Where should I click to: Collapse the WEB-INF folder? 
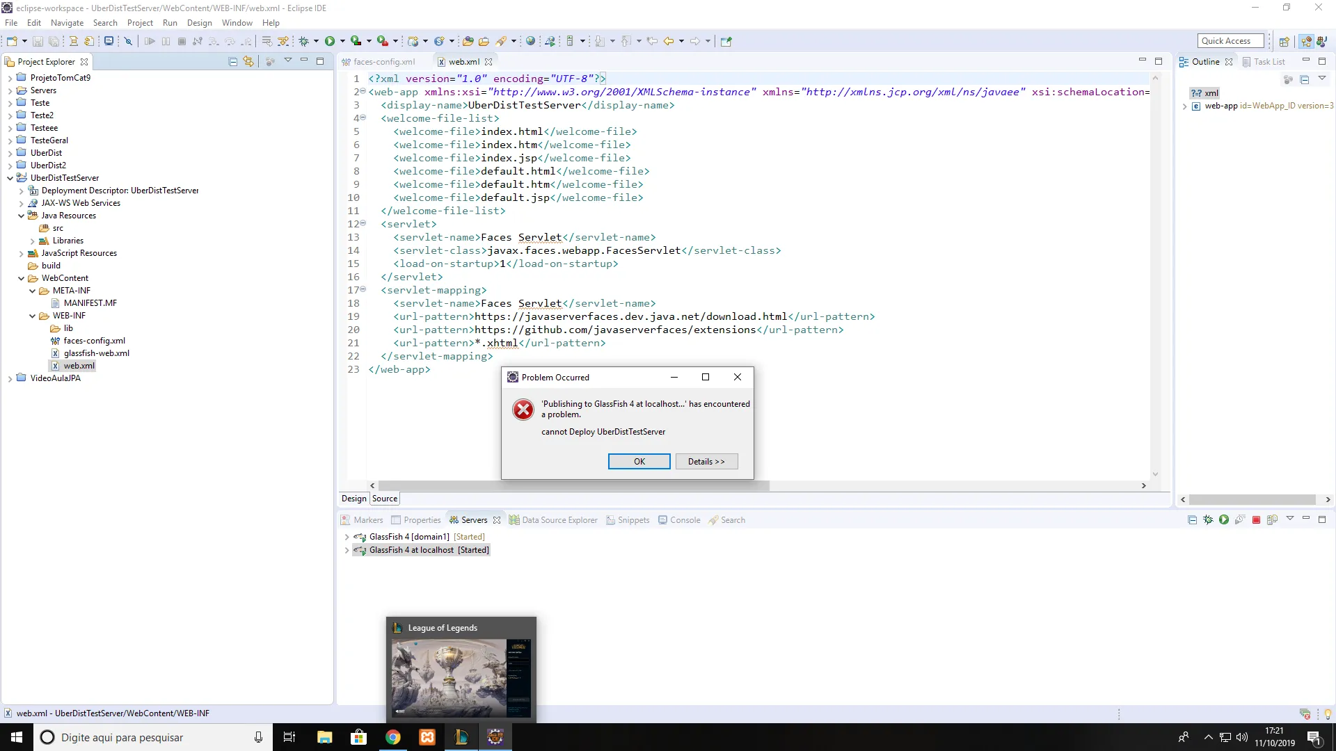coord(32,316)
